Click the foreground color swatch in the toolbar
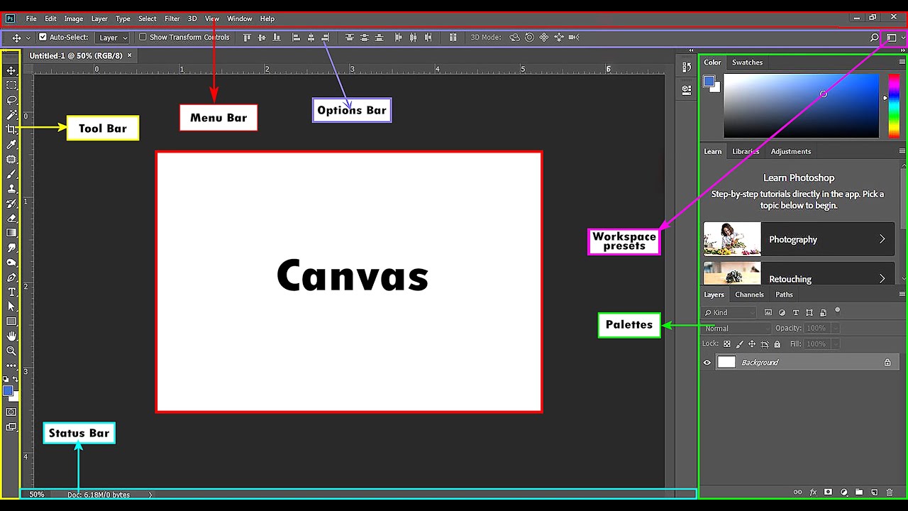This screenshot has width=908, height=511. coord(7,391)
